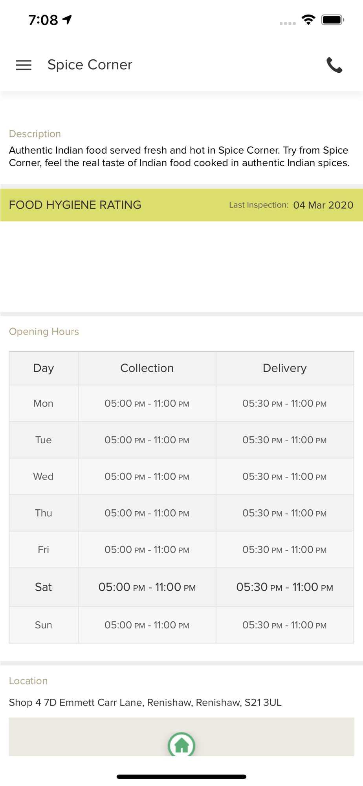Tap the last inspection date 04 Mar 2020
Viewport: 363px width, 786px height.
323,205
